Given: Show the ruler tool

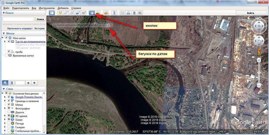Looking at the screenshot, I should (x=114, y=13).
